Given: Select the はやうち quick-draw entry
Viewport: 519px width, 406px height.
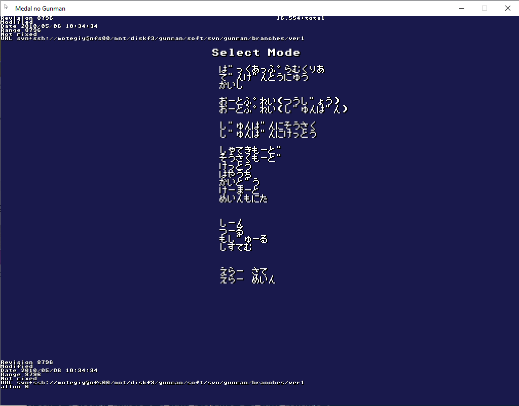Looking at the screenshot, I should tap(235, 174).
